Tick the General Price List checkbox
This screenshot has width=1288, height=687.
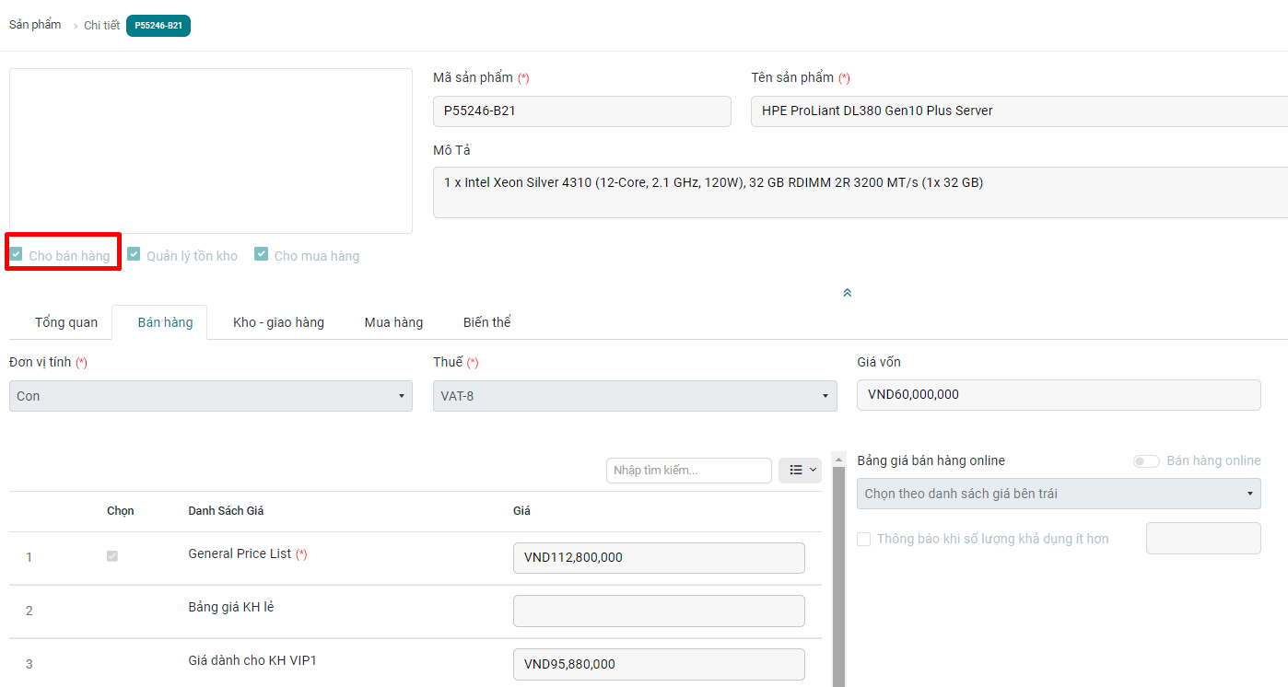pos(112,556)
